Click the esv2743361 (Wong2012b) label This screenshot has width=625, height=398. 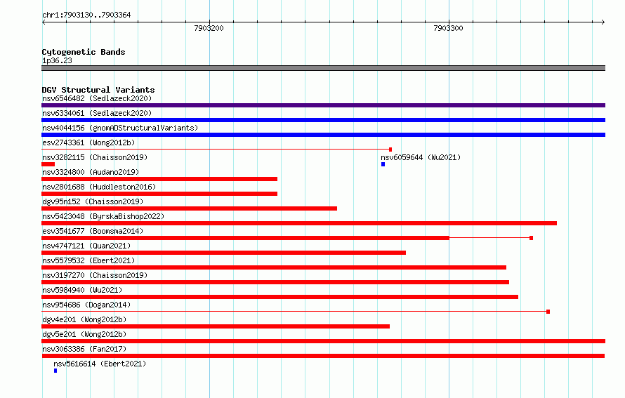click(x=88, y=142)
